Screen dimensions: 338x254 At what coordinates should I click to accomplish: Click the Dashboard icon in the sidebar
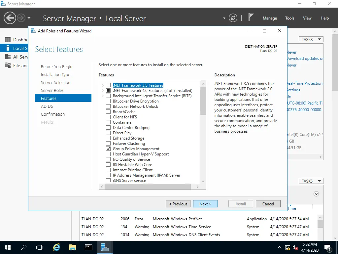tap(8, 40)
